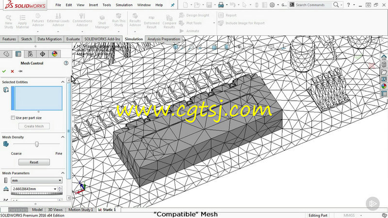Open Appearances color ball in task pane

(x=384, y=86)
